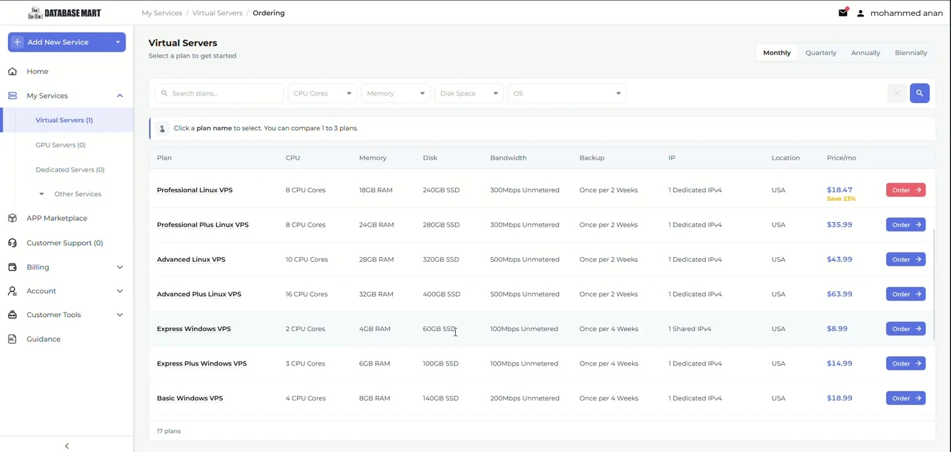Viewport: 951px width, 452px height.
Task: Click the APP Marketplace cube icon
Action: click(13, 218)
